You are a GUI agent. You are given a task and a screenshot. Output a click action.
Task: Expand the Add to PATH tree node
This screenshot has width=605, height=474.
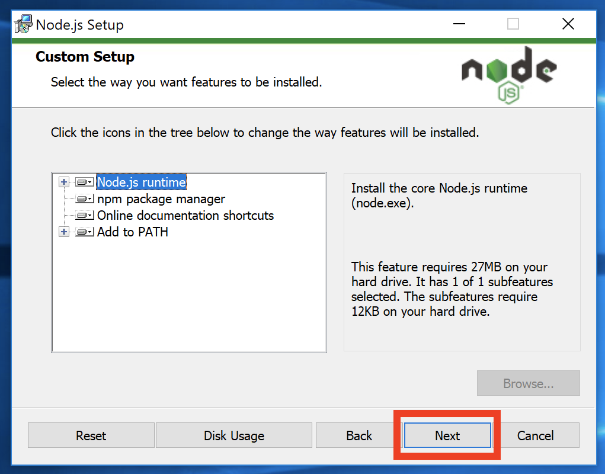pyautogui.click(x=63, y=232)
